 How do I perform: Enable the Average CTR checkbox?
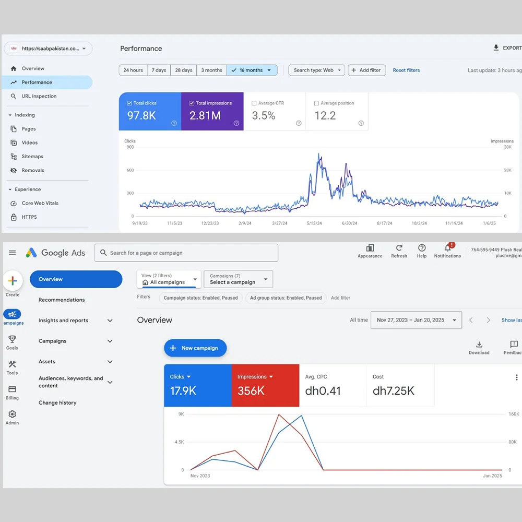254,103
